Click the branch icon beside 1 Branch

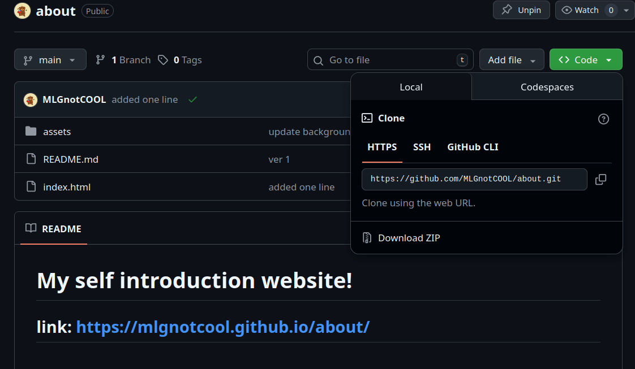[100, 60]
